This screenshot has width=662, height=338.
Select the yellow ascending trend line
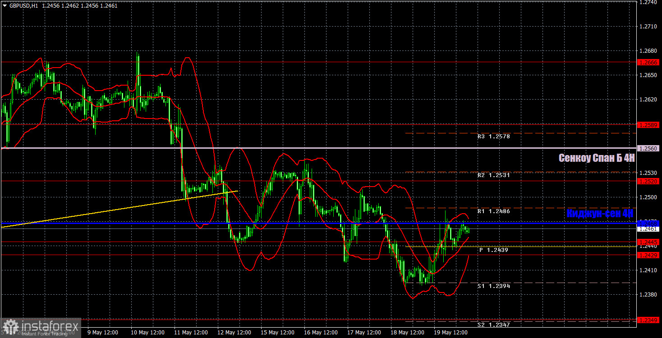coord(120,210)
